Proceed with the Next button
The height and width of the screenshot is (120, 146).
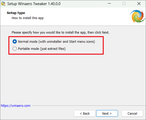click(x=107, y=113)
